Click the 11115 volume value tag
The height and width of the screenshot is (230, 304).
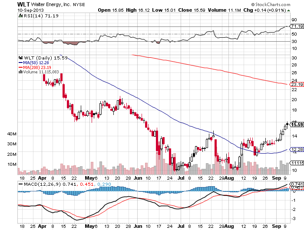297,163
